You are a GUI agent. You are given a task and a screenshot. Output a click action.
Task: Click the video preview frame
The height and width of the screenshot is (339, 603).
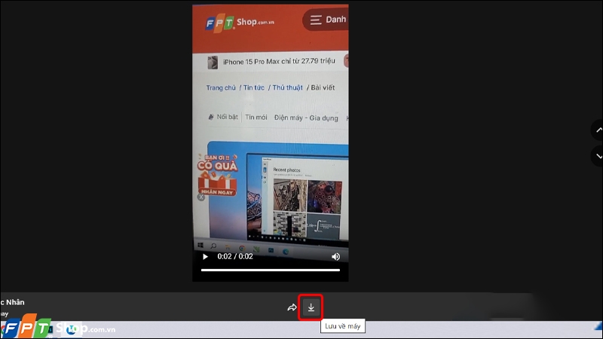pos(271,143)
